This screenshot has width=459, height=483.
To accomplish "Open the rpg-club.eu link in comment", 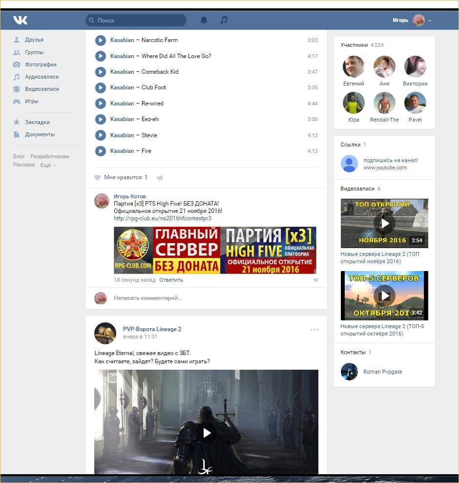I will click(163, 218).
